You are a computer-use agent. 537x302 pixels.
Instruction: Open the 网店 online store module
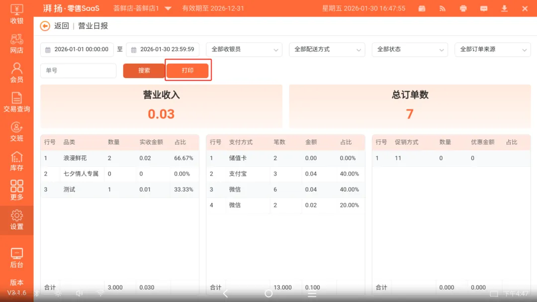[x=16, y=44]
